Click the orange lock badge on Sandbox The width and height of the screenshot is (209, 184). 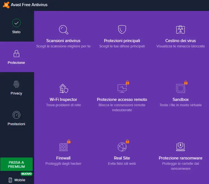click(186, 83)
